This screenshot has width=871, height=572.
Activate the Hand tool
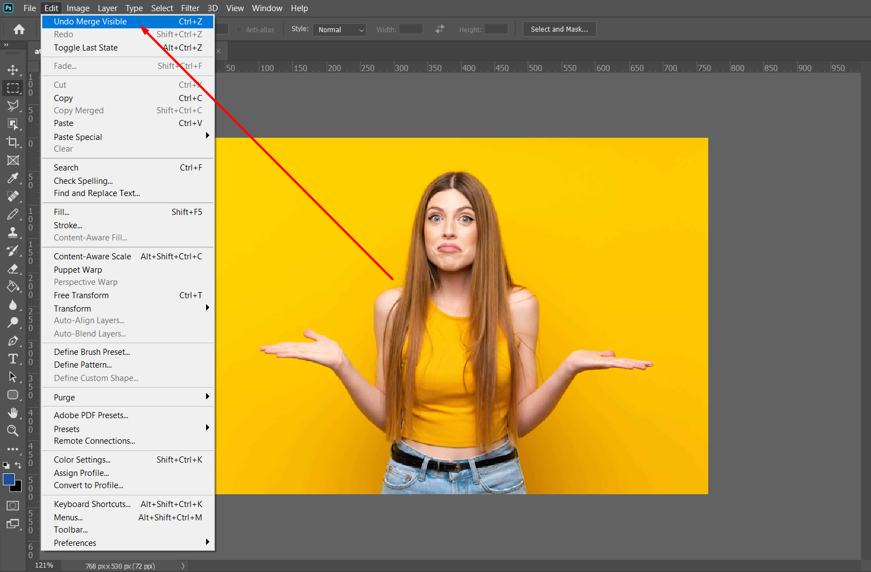13,413
